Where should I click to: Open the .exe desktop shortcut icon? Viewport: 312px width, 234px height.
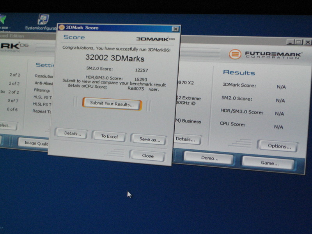coord(3,20)
